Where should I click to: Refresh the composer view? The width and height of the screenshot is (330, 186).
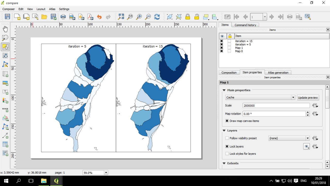pos(157,17)
